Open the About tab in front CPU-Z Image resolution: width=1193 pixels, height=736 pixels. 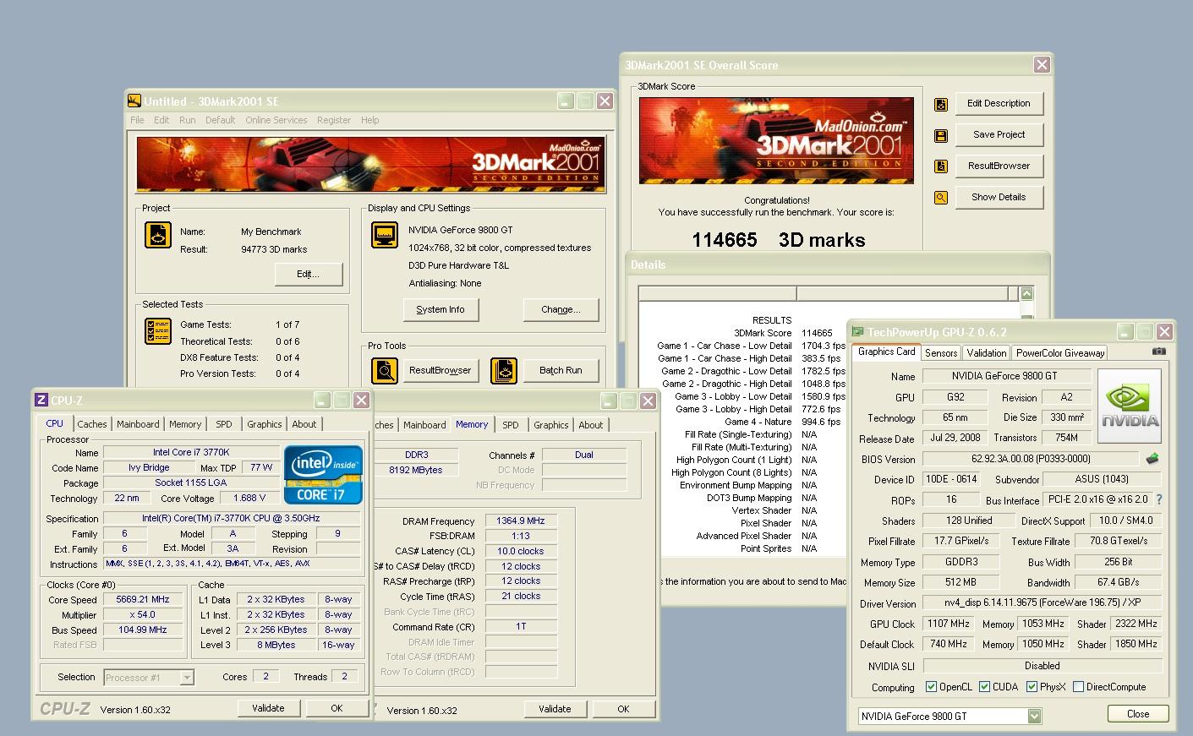click(x=304, y=424)
